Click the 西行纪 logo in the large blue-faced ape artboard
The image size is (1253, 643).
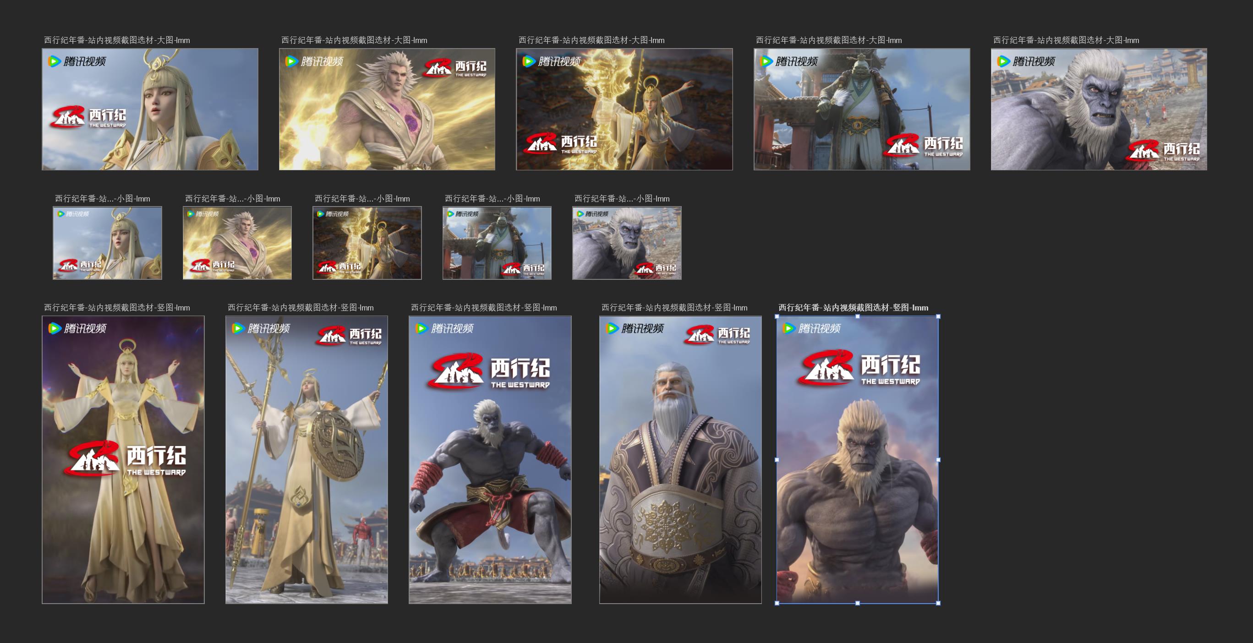click(1164, 151)
